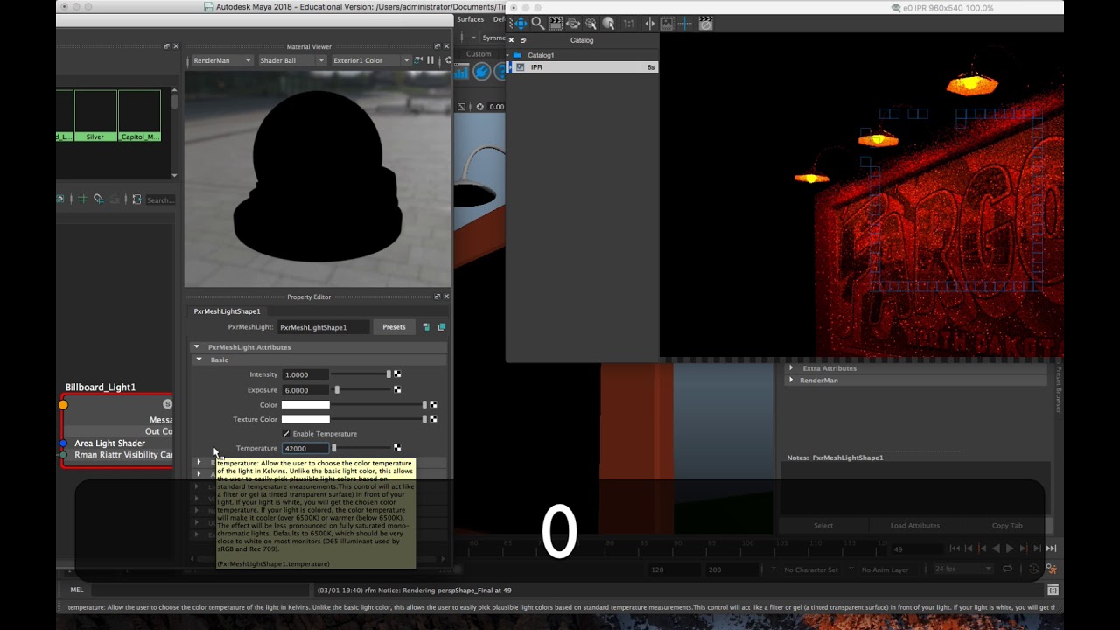Expand the Extra Attributes section

[791, 368]
